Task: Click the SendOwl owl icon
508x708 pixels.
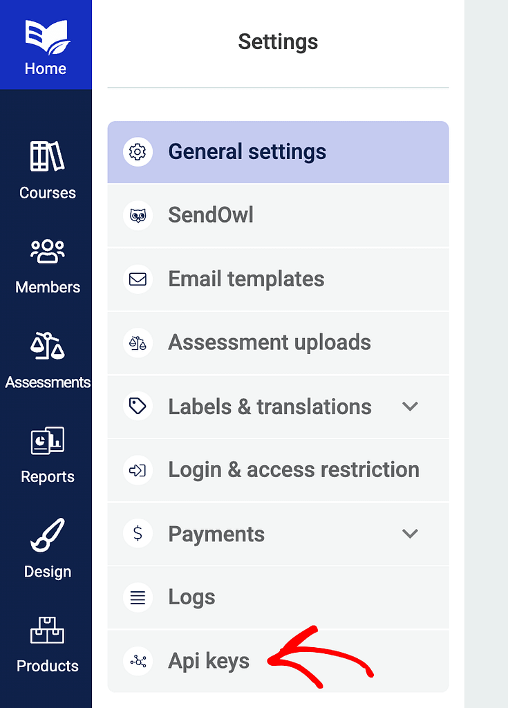Action: pyautogui.click(x=138, y=216)
